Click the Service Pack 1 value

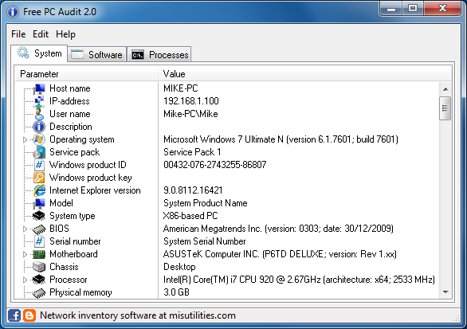point(192,152)
